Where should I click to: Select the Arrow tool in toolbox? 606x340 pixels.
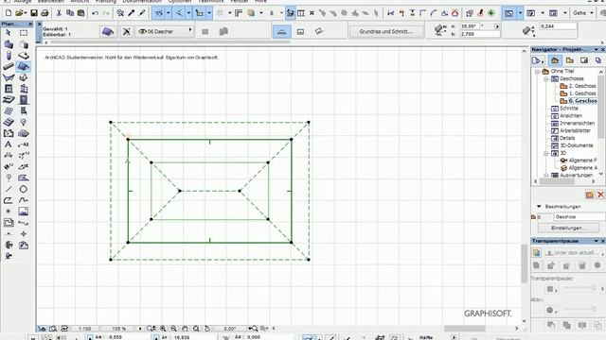coord(9,33)
